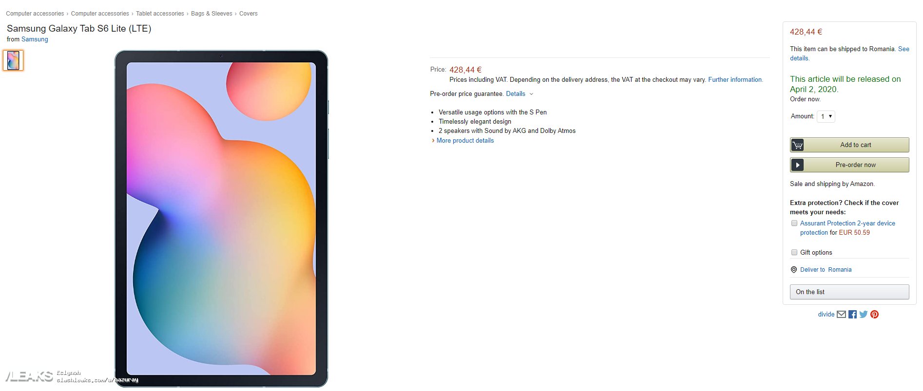Open the Samsung brand link
The width and height of the screenshot is (923, 391).
(35, 39)
